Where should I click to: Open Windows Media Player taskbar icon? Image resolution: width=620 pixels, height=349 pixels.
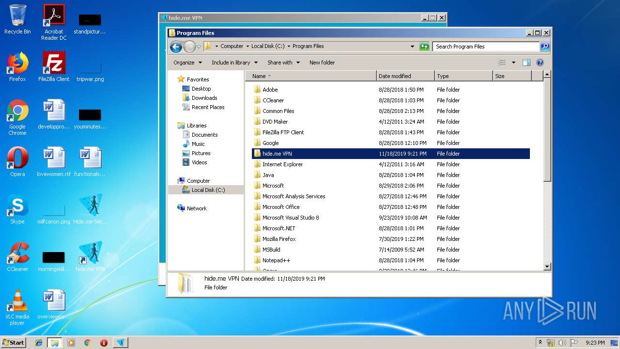coord(71,343)
